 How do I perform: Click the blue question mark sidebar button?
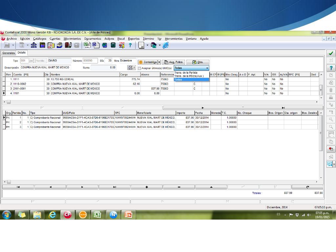pos(331,68)
